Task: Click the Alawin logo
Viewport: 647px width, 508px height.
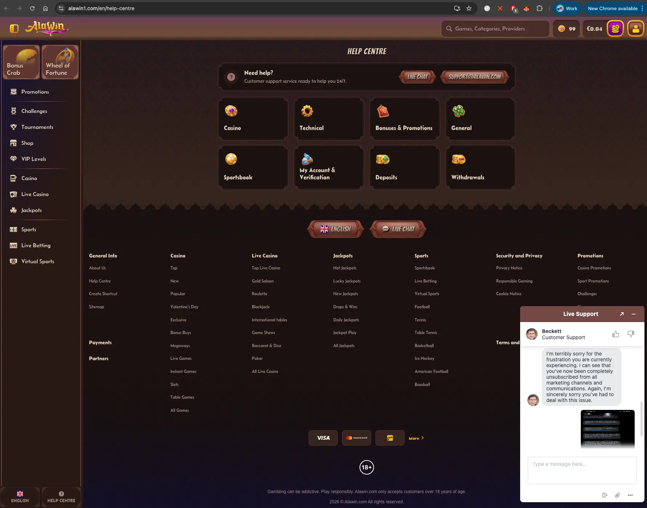Action: pos(47,28)
